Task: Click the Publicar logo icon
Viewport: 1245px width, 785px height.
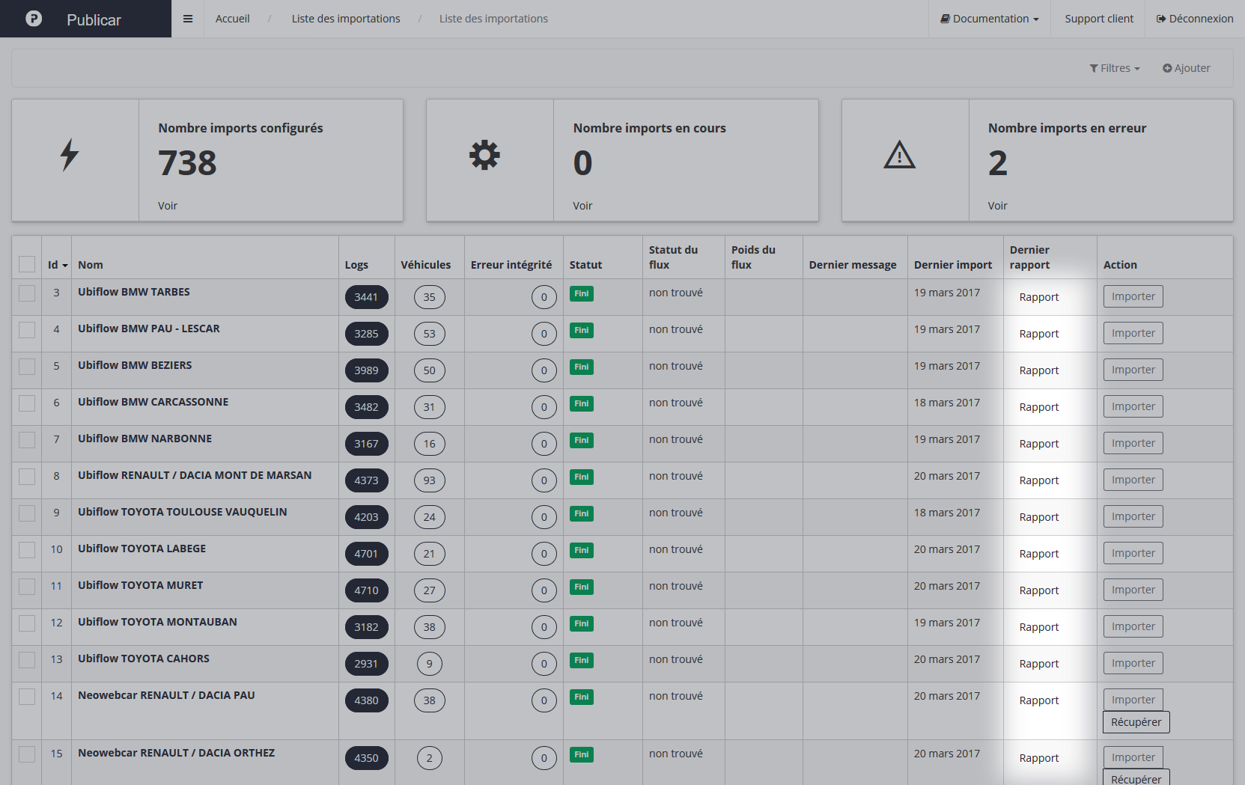Action: click(34, 19)
